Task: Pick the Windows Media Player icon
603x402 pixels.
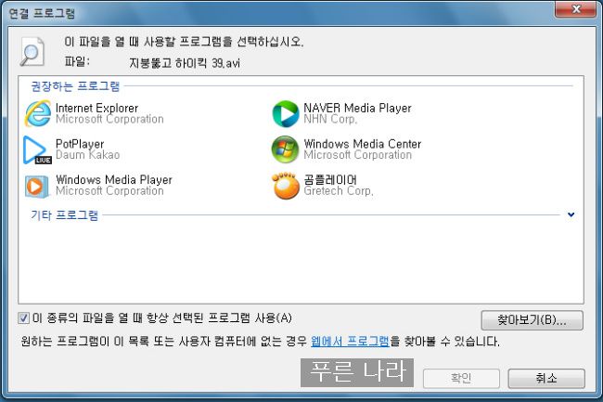Action: click(x=37, y=187)
